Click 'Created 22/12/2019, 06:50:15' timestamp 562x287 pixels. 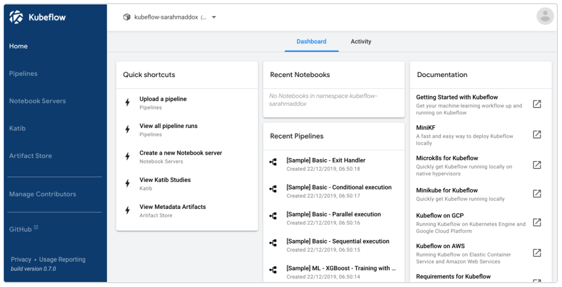[x=323, y=250]
